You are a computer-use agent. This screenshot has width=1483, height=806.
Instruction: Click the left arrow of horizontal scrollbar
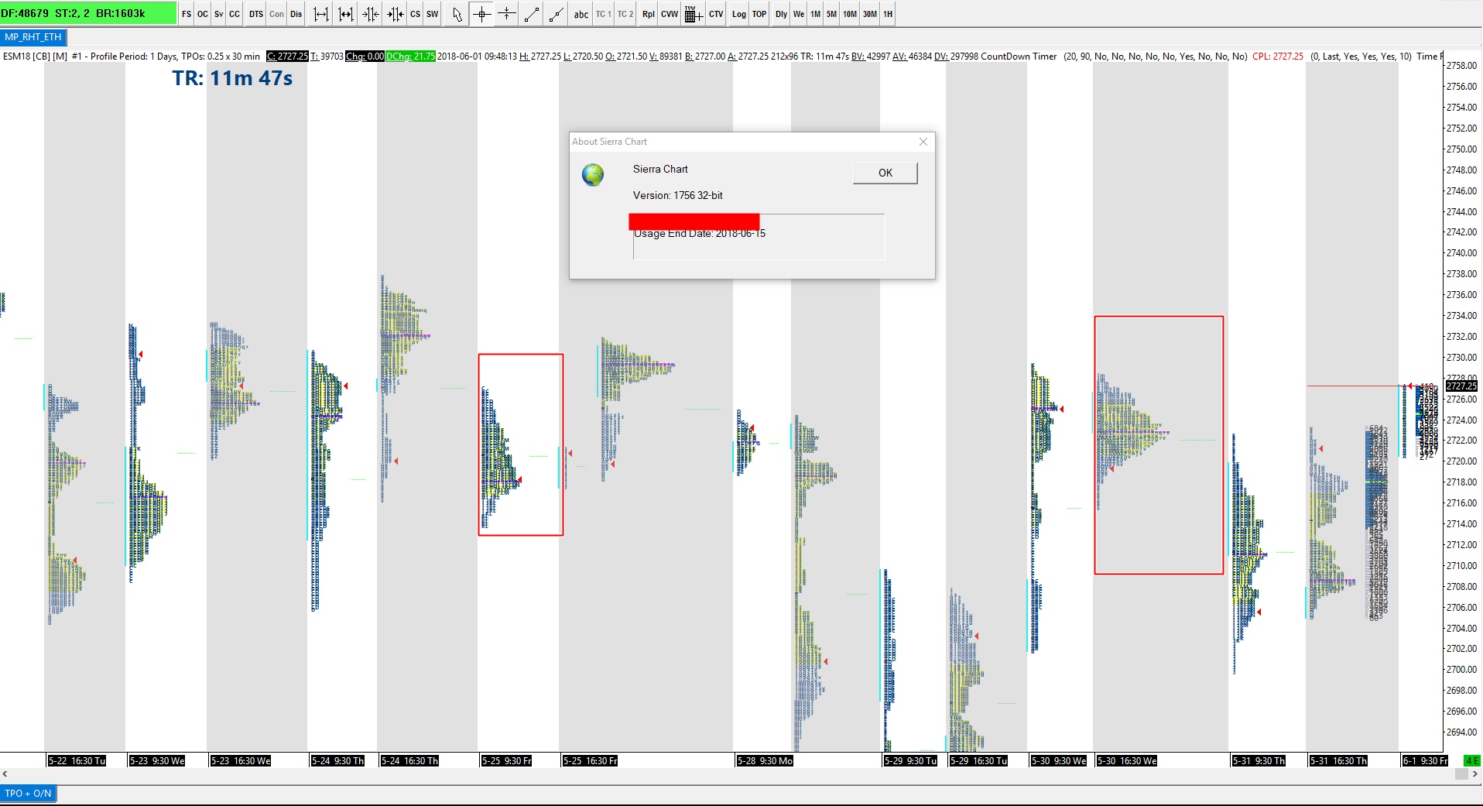click(5, 773)
